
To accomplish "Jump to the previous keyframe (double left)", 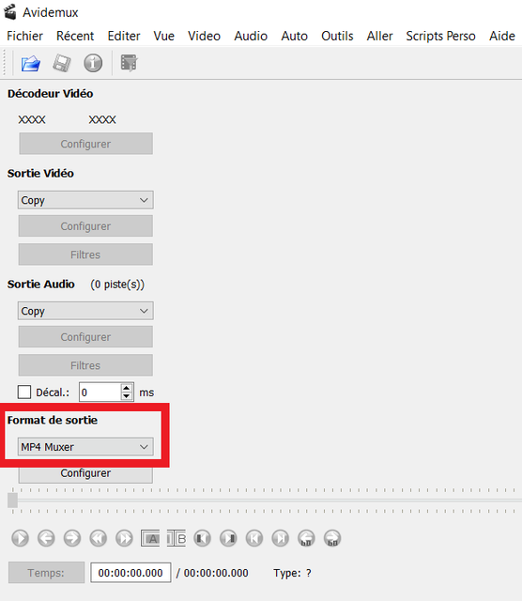I will pyautogui.click(x=99, y=538).
